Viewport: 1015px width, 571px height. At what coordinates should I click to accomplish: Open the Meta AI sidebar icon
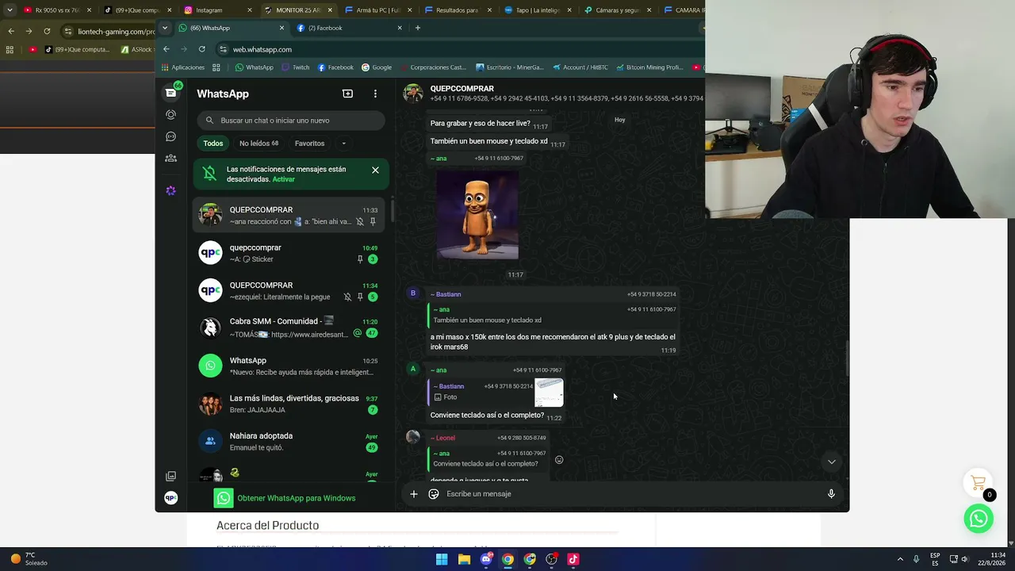point(170,190)
